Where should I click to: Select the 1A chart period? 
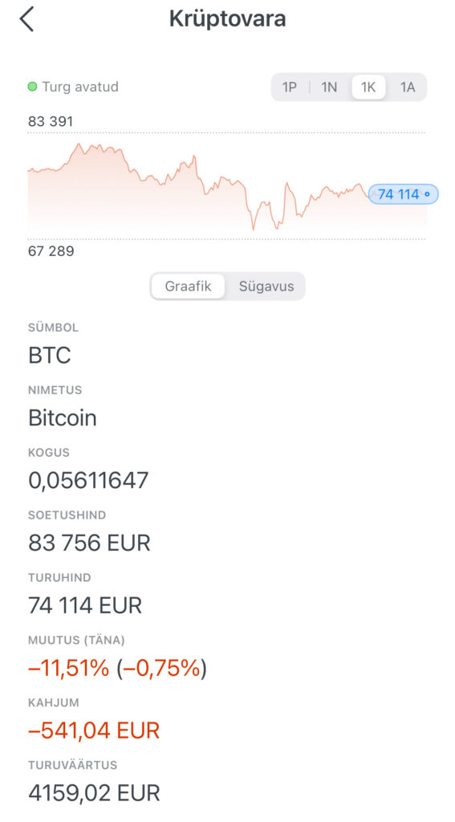coord(408,87)
